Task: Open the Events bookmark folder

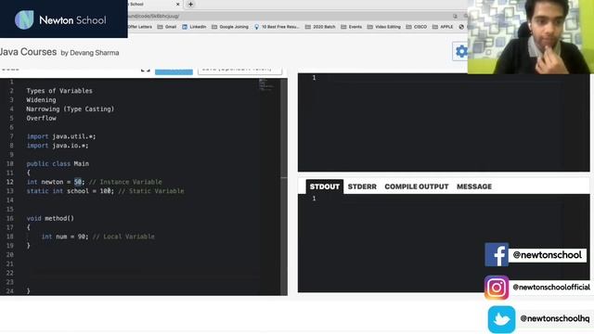Action: tap(351, 27)
